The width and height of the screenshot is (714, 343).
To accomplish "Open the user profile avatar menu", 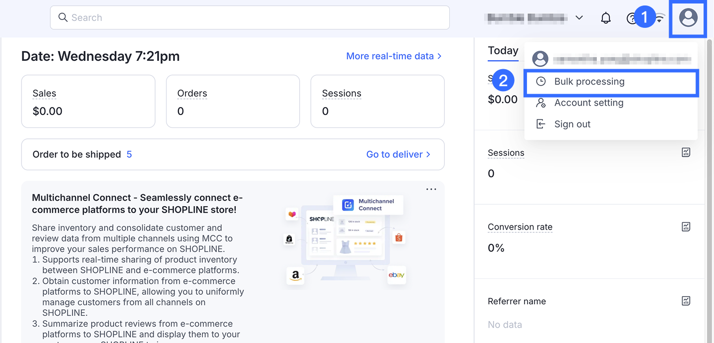I will point(688,18).
